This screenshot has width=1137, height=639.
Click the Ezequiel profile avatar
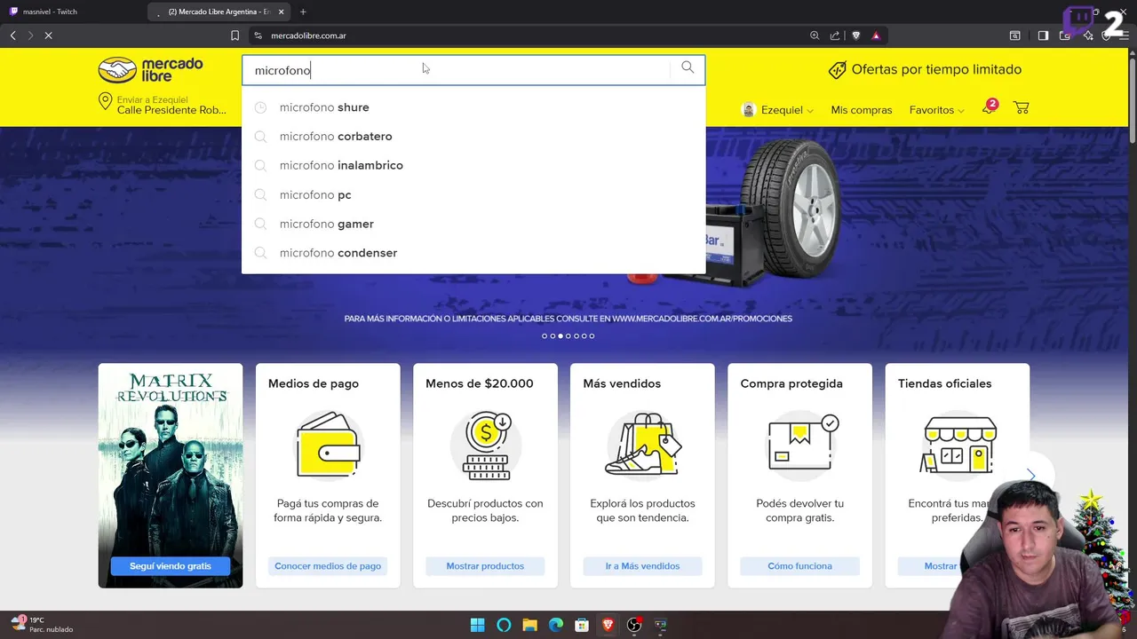(x=749, y=110)
